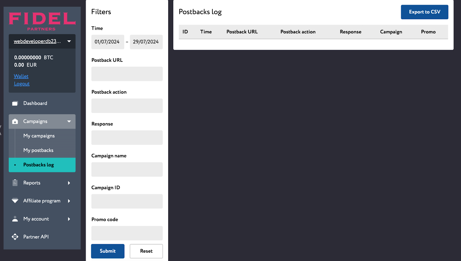Open the Partner API page
461x261 pixels.
click(x=42, y=237)
